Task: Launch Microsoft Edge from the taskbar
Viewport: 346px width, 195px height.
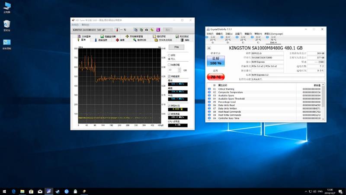Action: click(x=13, y=192)
